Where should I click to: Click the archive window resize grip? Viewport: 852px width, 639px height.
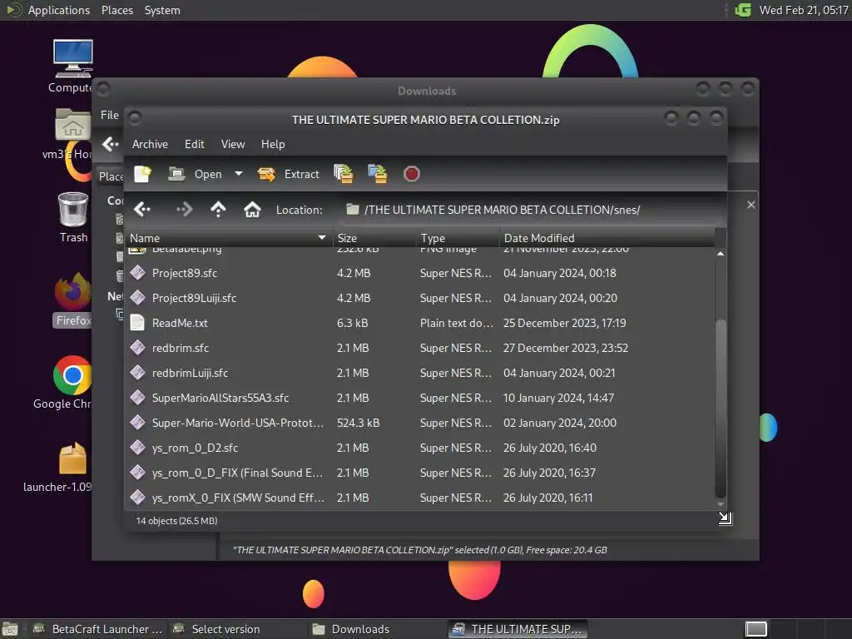coord(726,518)
